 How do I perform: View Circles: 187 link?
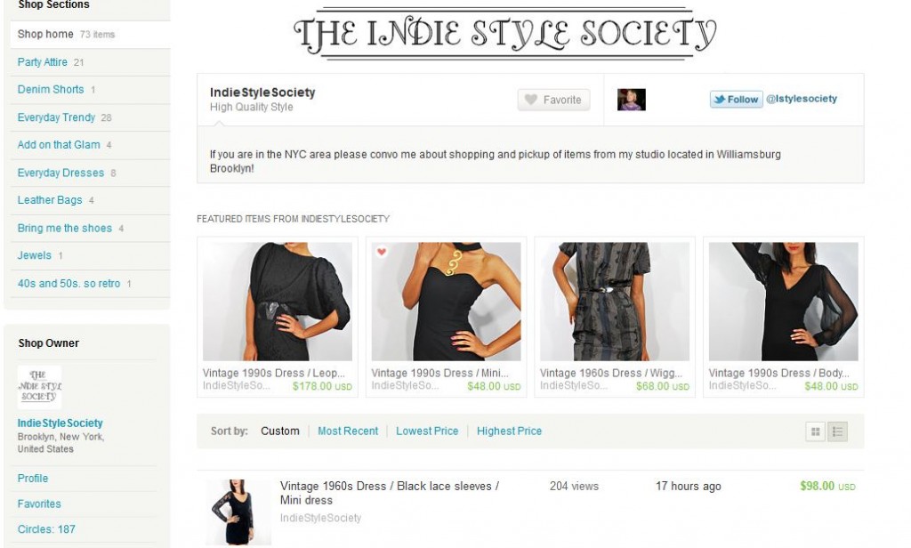pos(46,529)
